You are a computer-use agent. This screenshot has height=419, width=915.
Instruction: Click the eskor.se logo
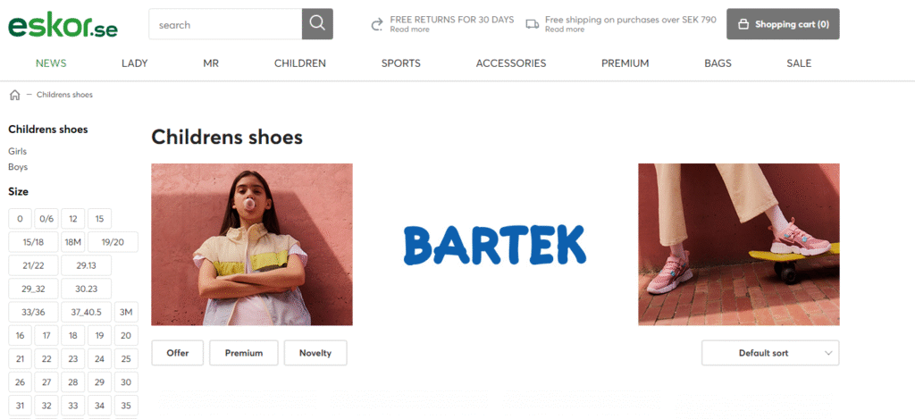[x=63, y=26]
